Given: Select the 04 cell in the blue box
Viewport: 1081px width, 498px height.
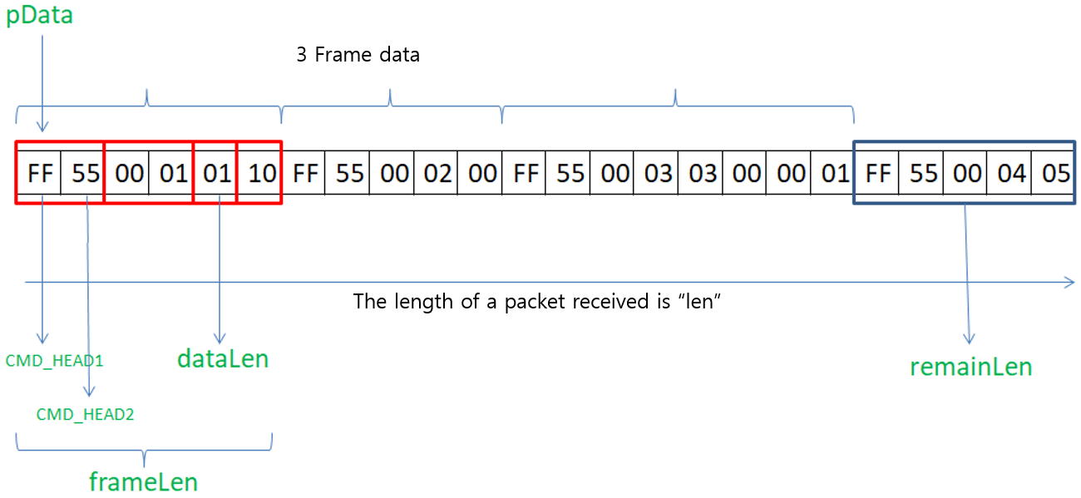Looking at the screenshot, I should pos(1011,174).
